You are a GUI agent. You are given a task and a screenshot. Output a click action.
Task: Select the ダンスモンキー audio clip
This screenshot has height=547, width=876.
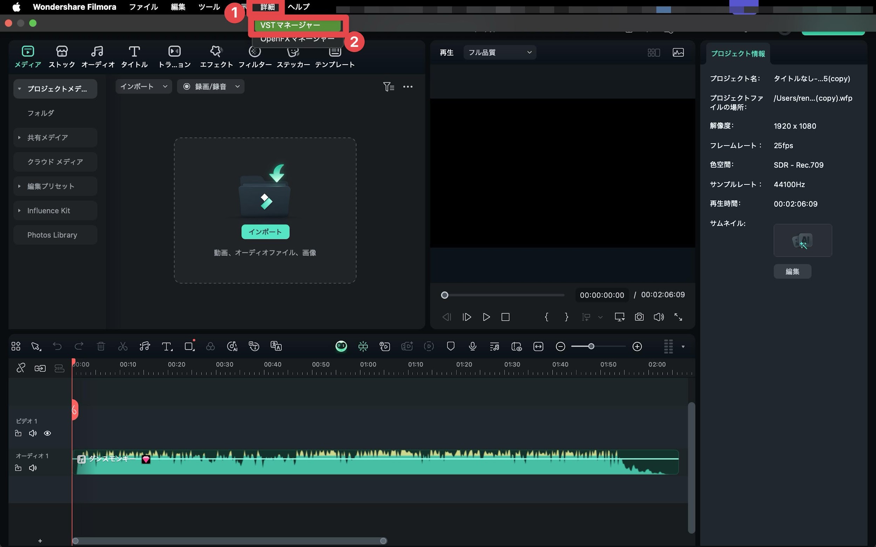pyautogui.click(x=362, y=462)
